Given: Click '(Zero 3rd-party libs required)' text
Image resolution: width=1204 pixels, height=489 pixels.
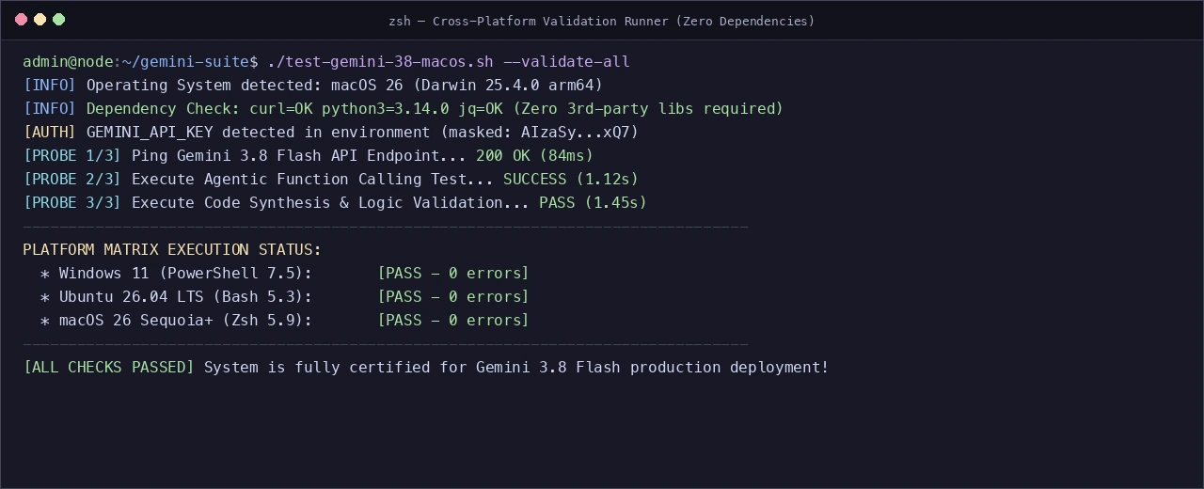Looking at the screenshot, I should pyautogui.click(x=648, y=109).
